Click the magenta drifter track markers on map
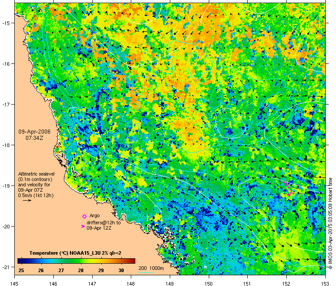This screenshot has width=336, height=286. click(x=288, y=188)
